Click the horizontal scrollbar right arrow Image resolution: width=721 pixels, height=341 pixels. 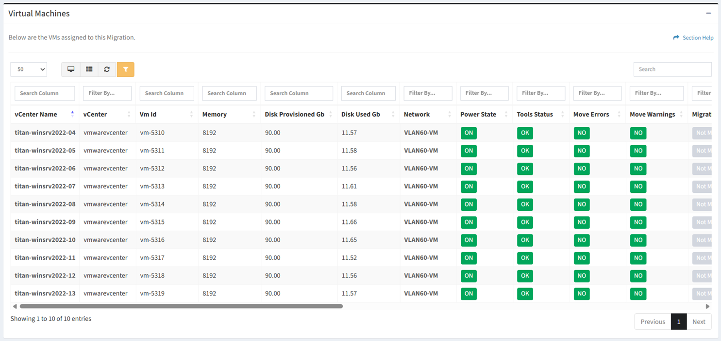click(x=707, y=307)
